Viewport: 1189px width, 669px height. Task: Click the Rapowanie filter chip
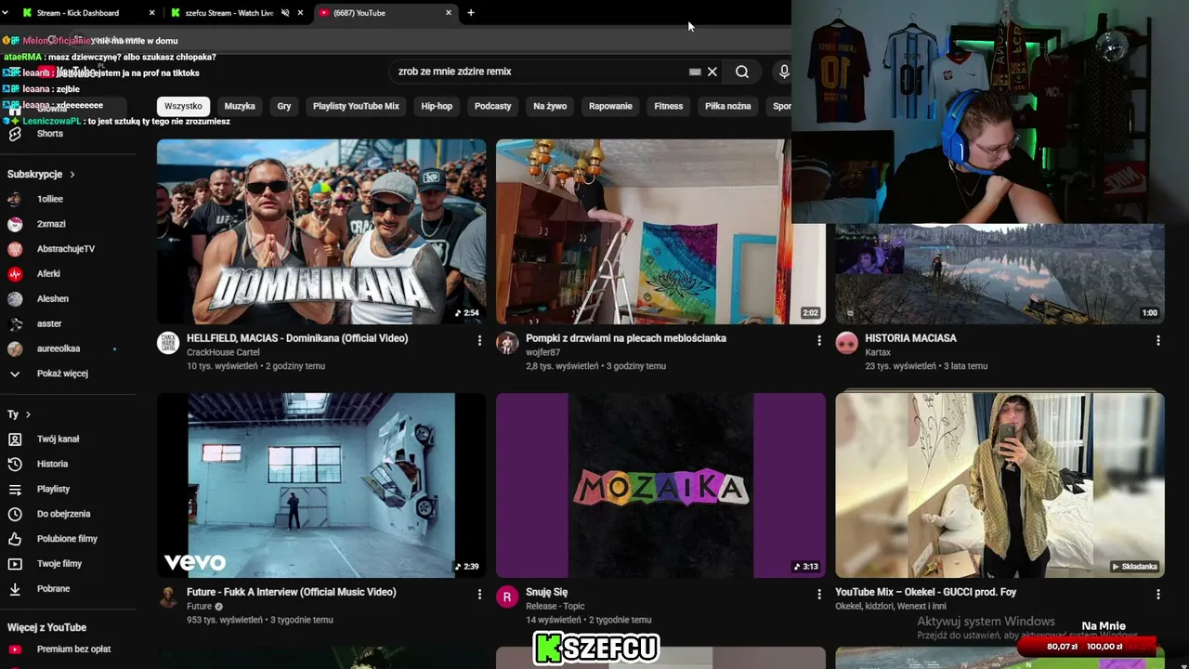point(610,106)
